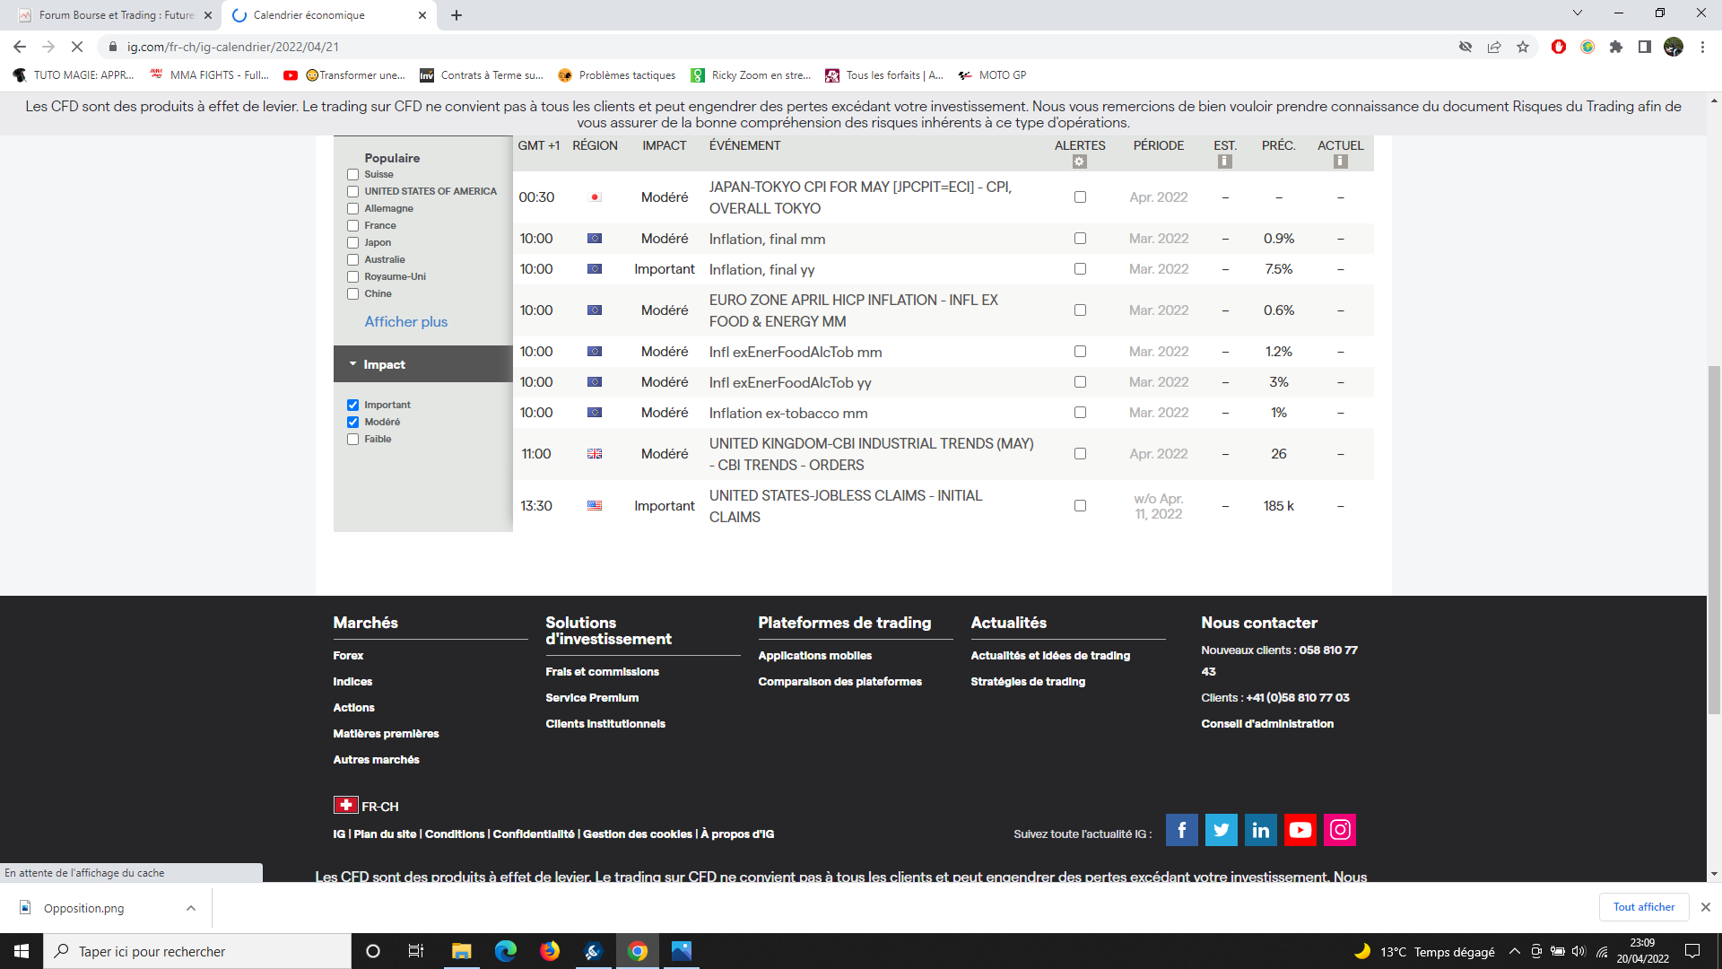Click the Forex link in Marchés
Screen dimensions: 1722x969
(348, 656)
